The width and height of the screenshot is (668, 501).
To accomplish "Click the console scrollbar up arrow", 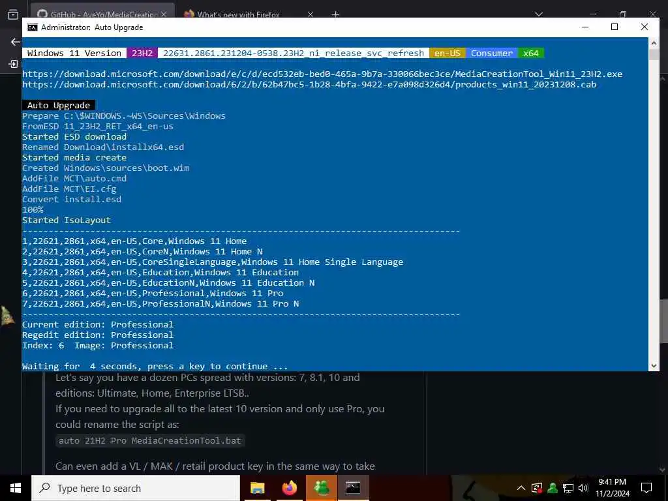I will pyautogui.click(x=654, y=43).
